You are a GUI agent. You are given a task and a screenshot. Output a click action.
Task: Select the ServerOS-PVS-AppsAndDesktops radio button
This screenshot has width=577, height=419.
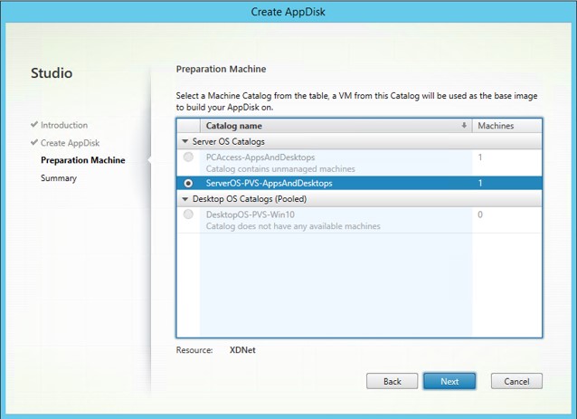click(x=188, y=183)
